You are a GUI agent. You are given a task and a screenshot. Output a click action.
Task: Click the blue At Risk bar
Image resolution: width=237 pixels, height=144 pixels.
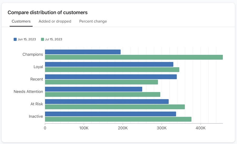[x=107, y=101]
